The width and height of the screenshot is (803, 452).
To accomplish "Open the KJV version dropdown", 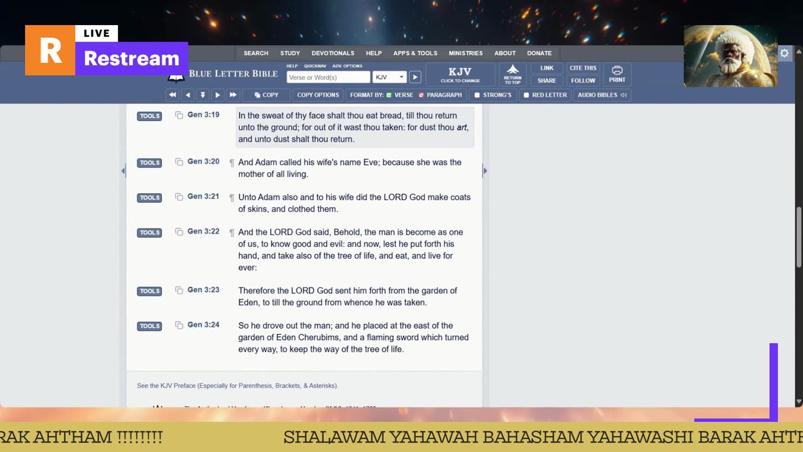I will 390,77.
